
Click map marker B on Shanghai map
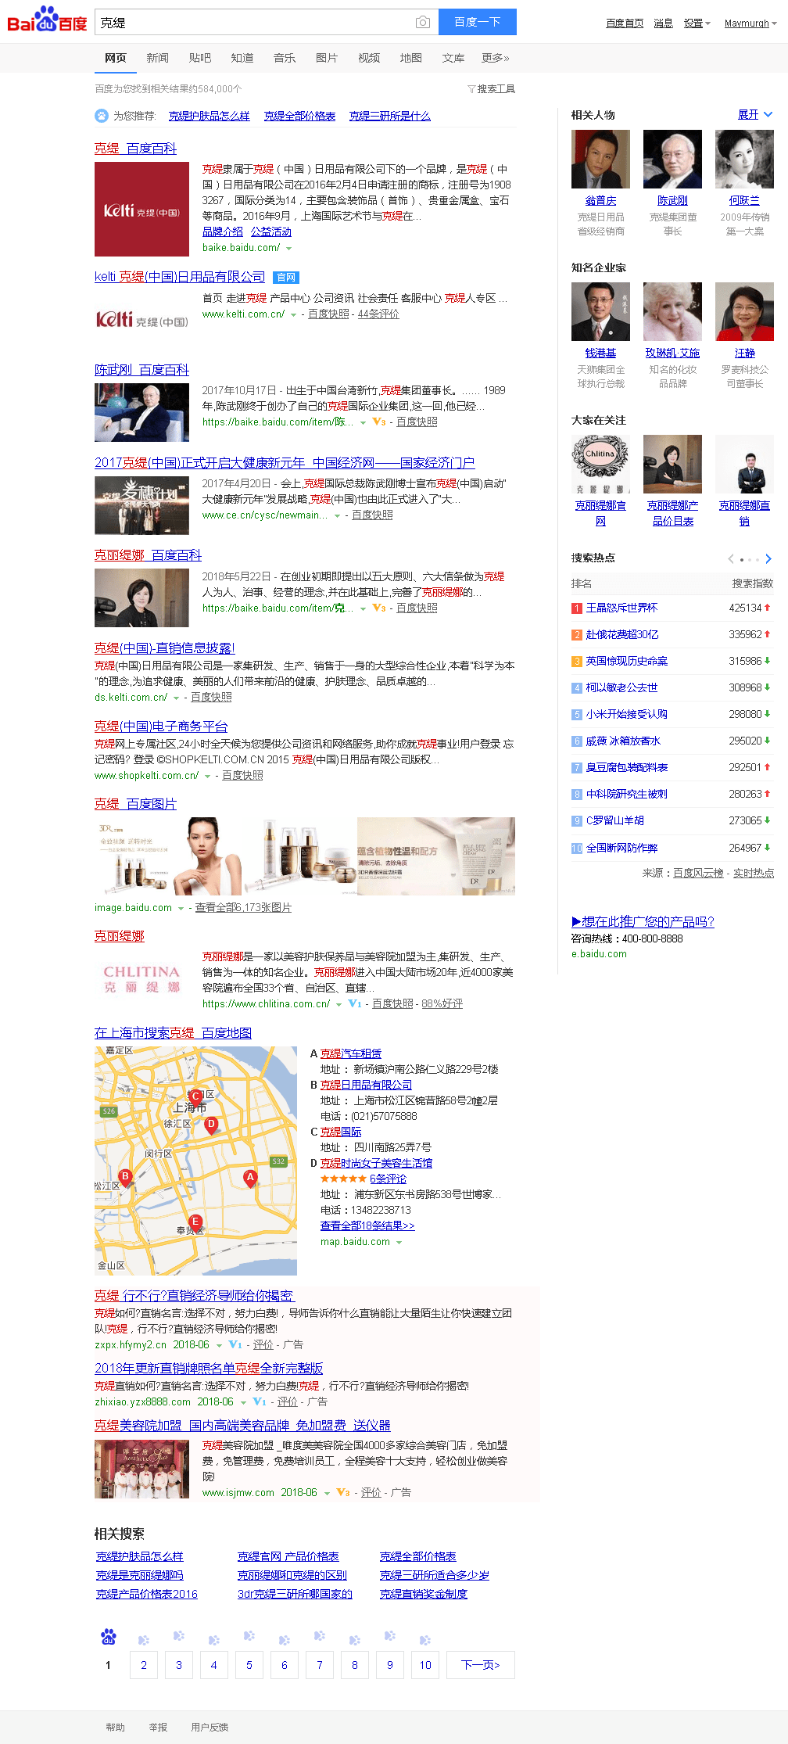125,1177
